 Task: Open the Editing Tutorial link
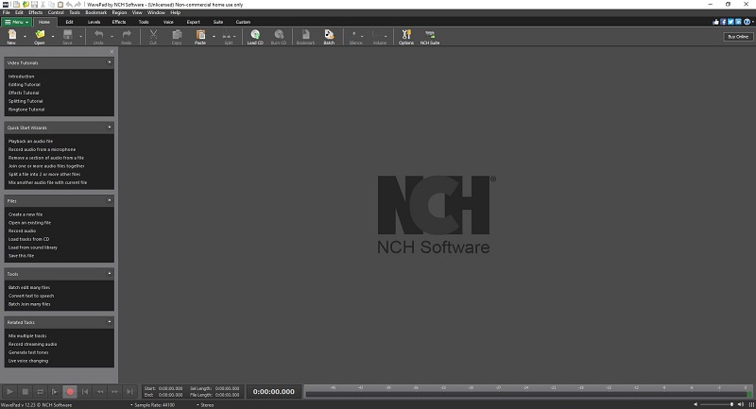tap(25, 85)
